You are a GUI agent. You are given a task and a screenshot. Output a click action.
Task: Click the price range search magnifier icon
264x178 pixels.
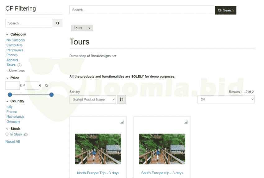[47, 86]
